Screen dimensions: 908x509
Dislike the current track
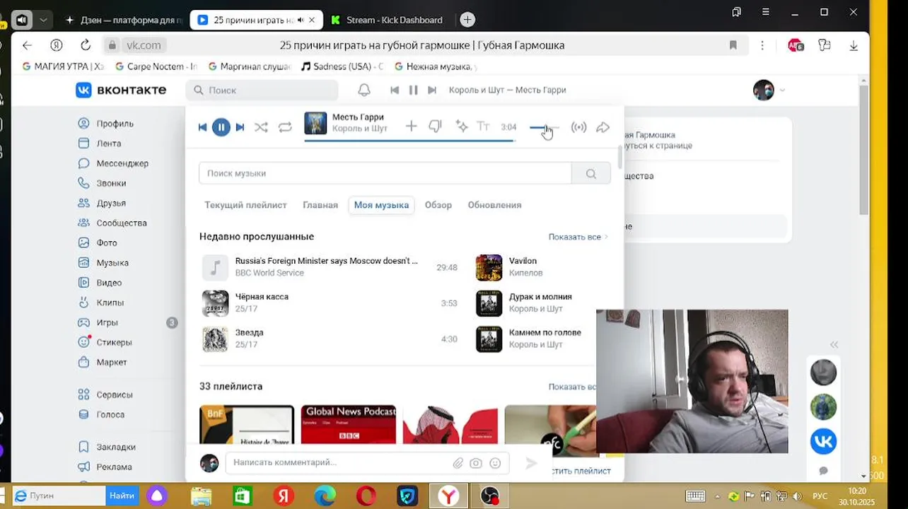(x=435, y=127)
